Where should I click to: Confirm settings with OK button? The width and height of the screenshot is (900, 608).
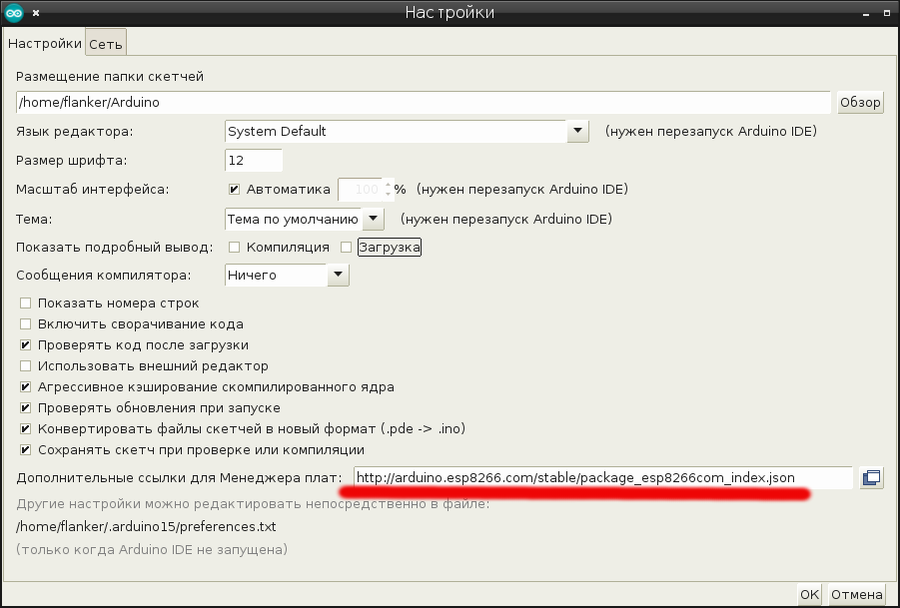(x=809, y=595)
